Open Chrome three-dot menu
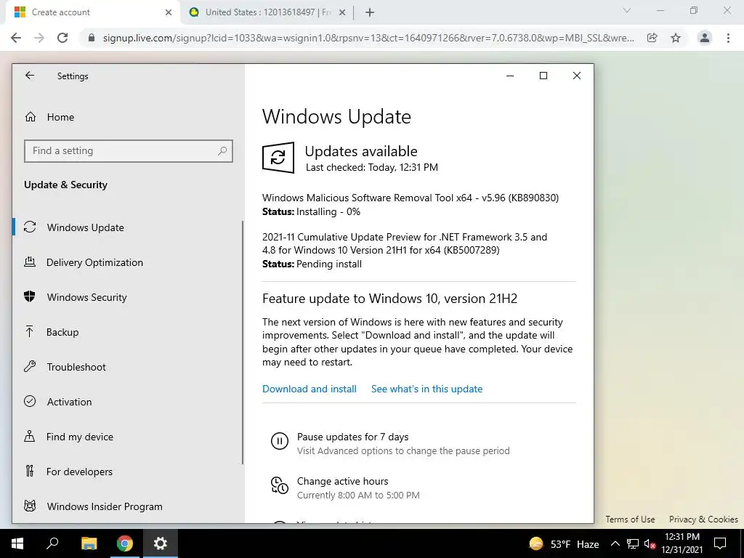 [728, 38]
